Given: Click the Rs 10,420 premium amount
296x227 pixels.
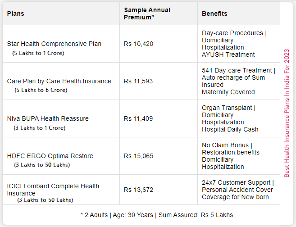Looking at the screenshot, I should point(138,44).
